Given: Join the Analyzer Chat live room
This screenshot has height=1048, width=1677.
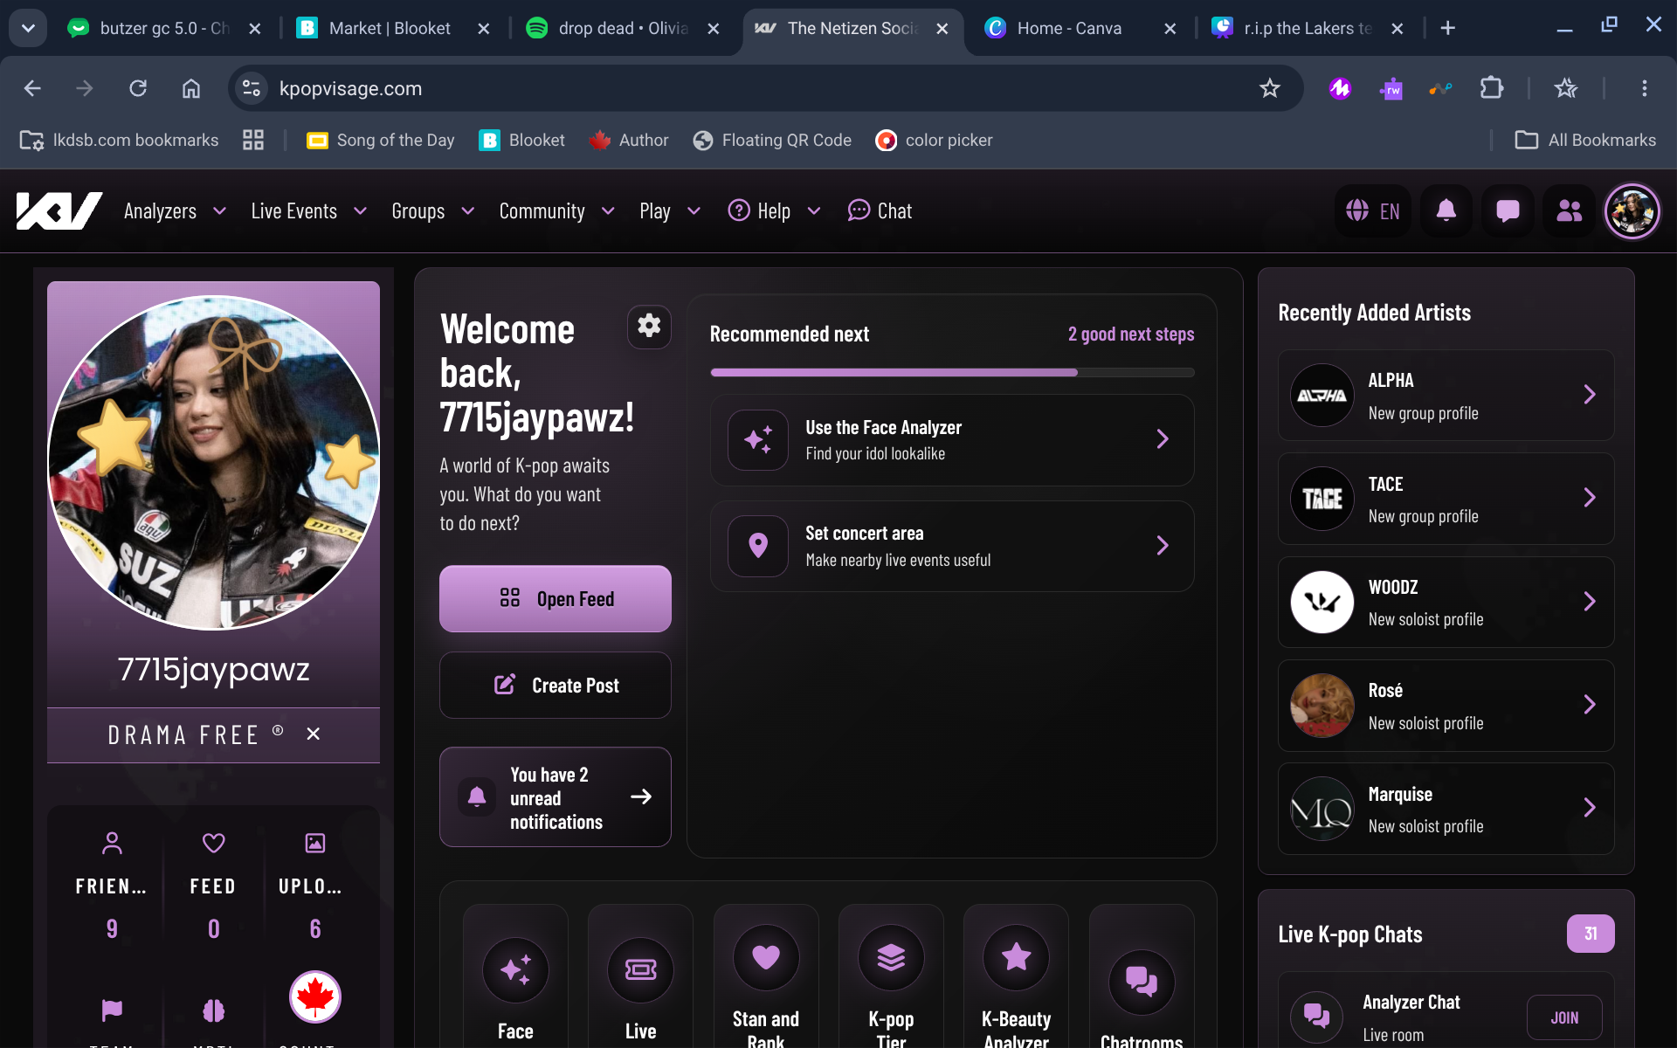Looking at the screenshot, I should (x=1564, y=1017).
